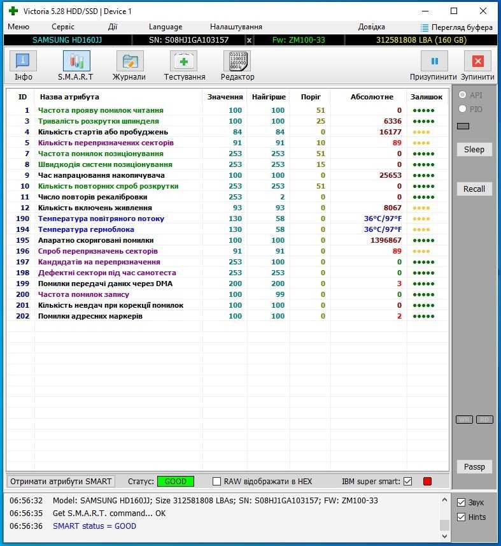Viewport: 501px width, 546px height.
Task: Select row Спроб перепризначень секторів
Action: pos(227,251)
